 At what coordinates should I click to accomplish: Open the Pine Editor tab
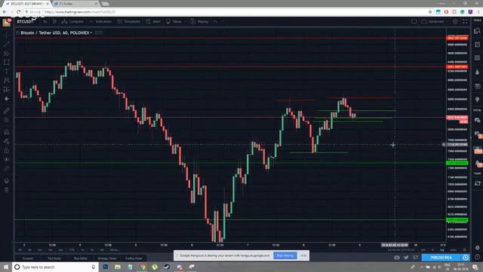[x=81, y=258]
